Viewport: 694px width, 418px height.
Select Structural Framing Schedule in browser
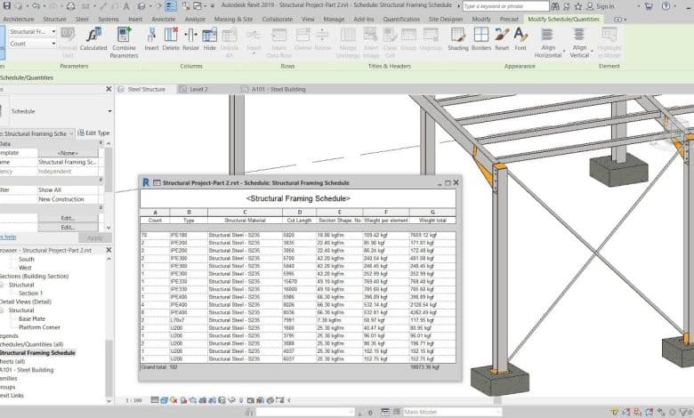[37, 353]
